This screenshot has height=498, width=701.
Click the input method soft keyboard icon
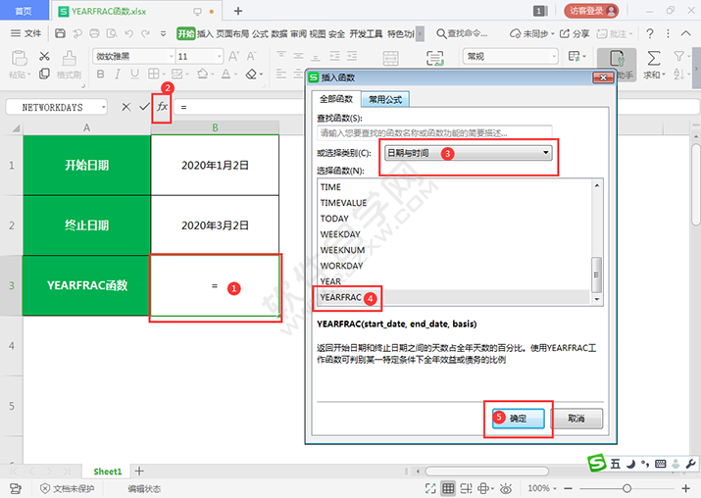tap(661, 464)
